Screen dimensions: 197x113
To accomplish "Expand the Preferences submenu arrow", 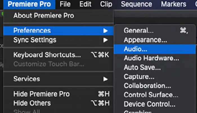I will 106,31.
